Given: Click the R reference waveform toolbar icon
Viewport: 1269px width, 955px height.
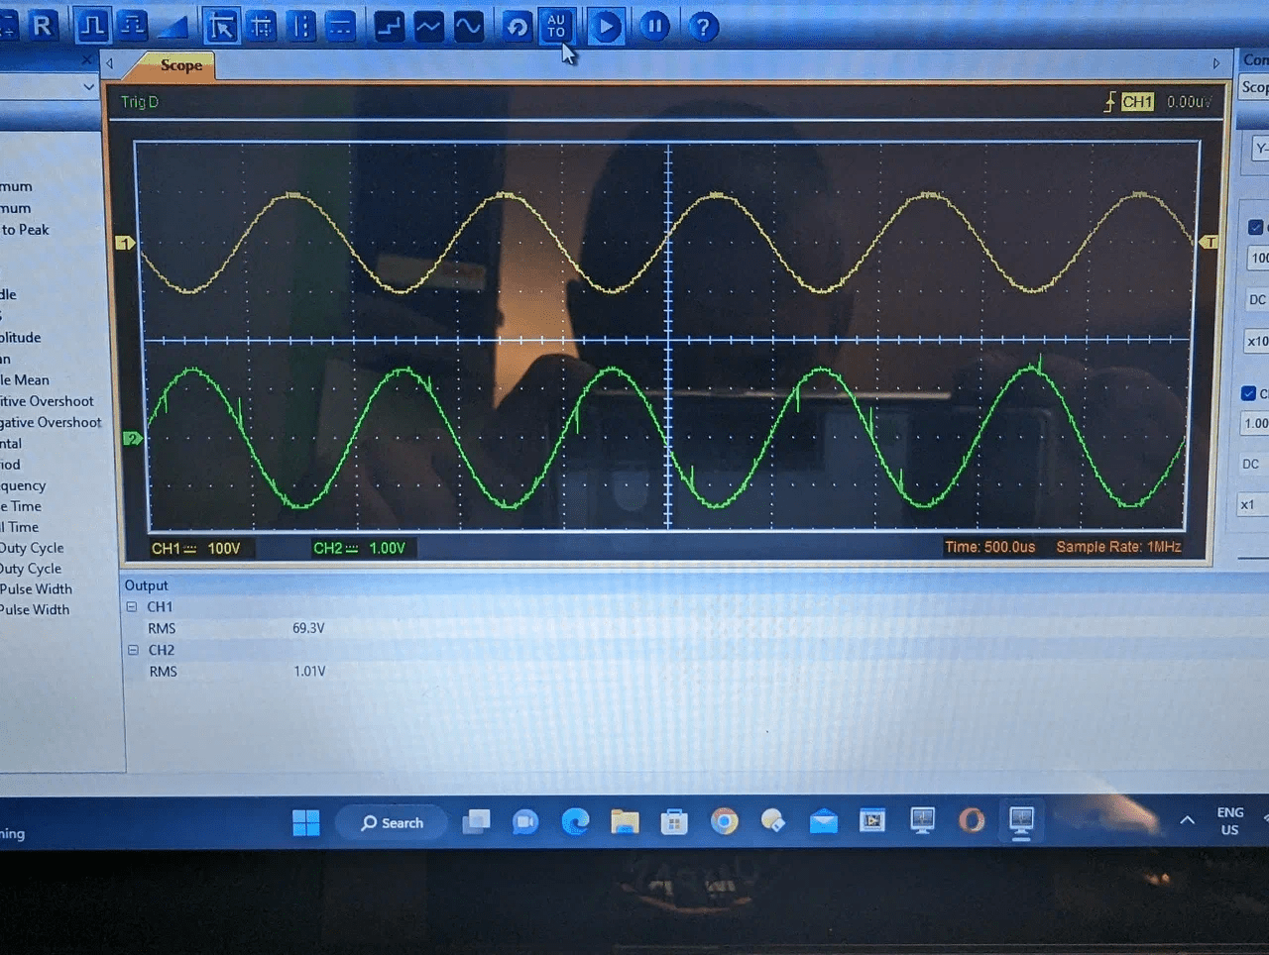Looking at the screenshot, I should pos(42,25).
